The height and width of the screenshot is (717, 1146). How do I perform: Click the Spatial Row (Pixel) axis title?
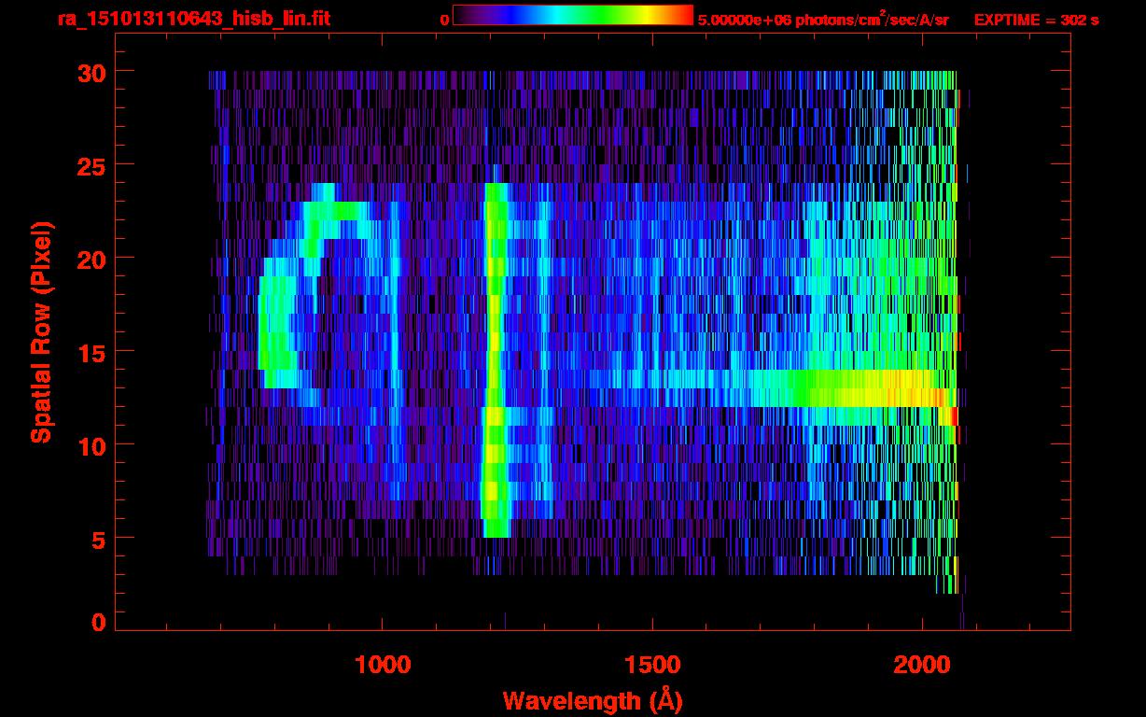tap(42, 332)
